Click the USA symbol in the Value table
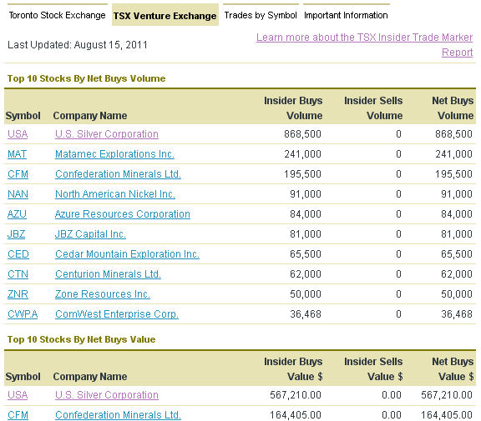481x421 pixels. (18, 395)
